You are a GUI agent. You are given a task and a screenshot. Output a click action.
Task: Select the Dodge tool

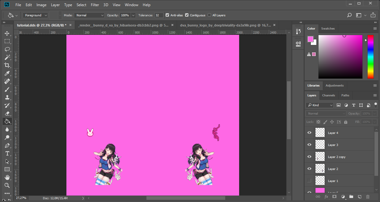coord(7,137)
